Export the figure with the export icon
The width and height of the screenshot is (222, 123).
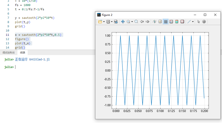point(116,22)
